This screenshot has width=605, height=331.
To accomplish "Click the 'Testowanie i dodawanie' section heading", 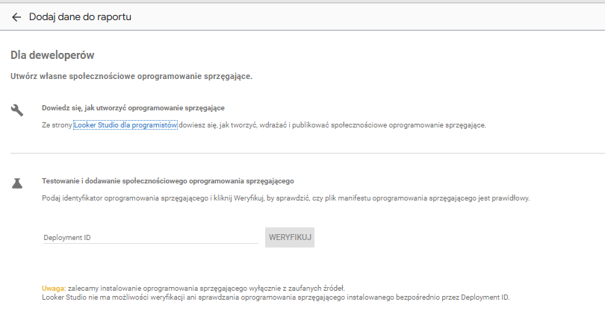I will coord(168,181).
